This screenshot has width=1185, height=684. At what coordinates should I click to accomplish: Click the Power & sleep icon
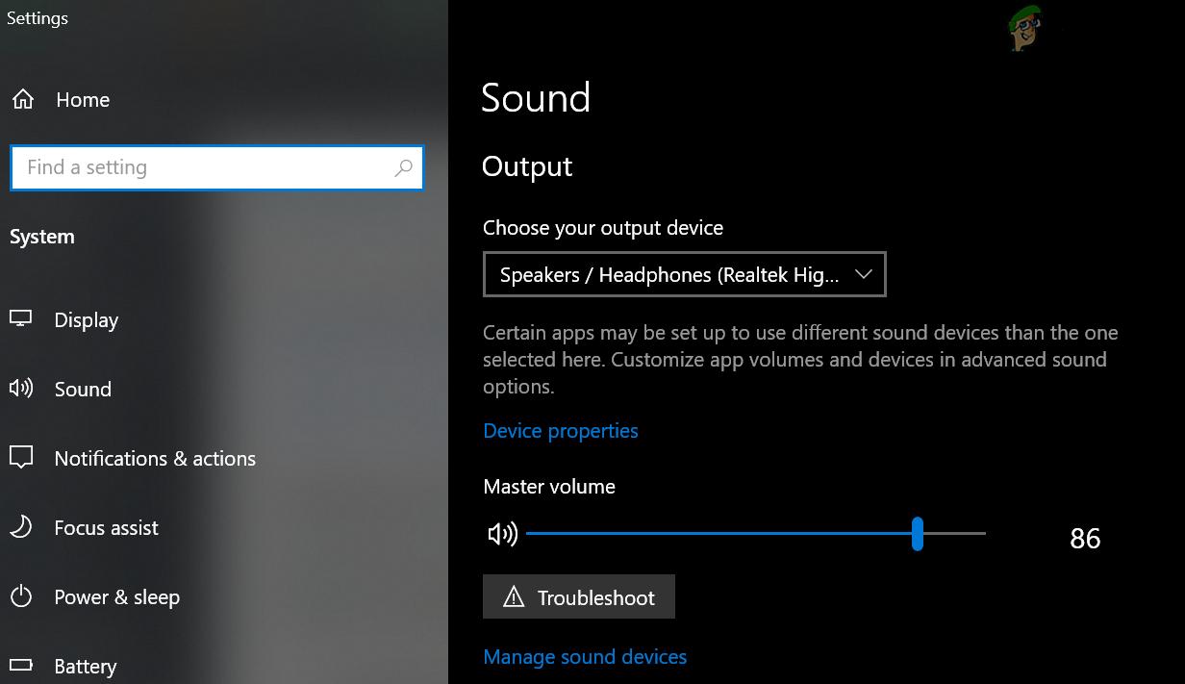21,596
